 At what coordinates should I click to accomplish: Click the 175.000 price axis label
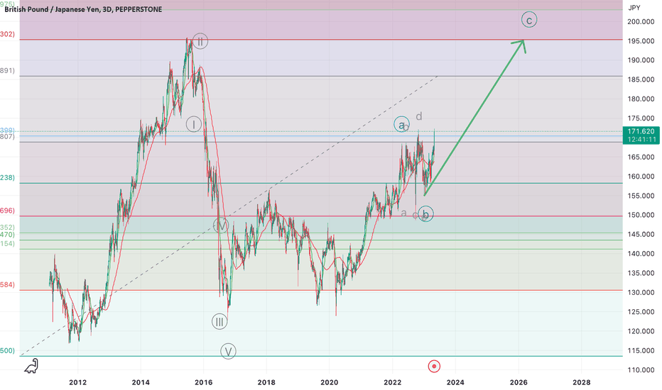tap(641, 118)
